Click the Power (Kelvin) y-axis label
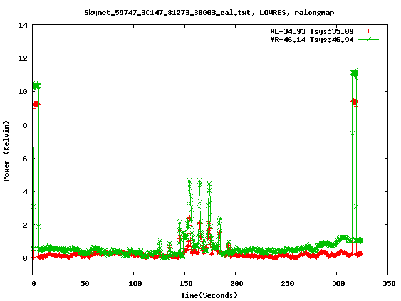The width and height of the screenshot is (401, 301). coord(7,149)
